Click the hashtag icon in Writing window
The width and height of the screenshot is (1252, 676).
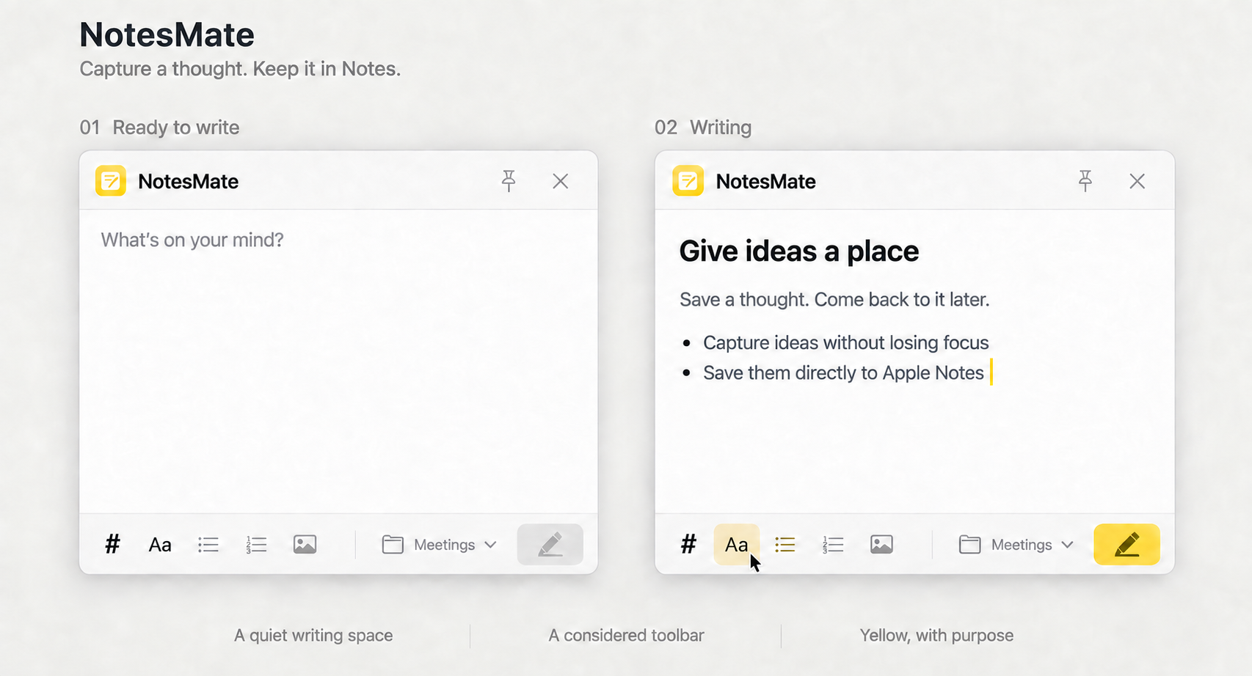click(688, 544)
